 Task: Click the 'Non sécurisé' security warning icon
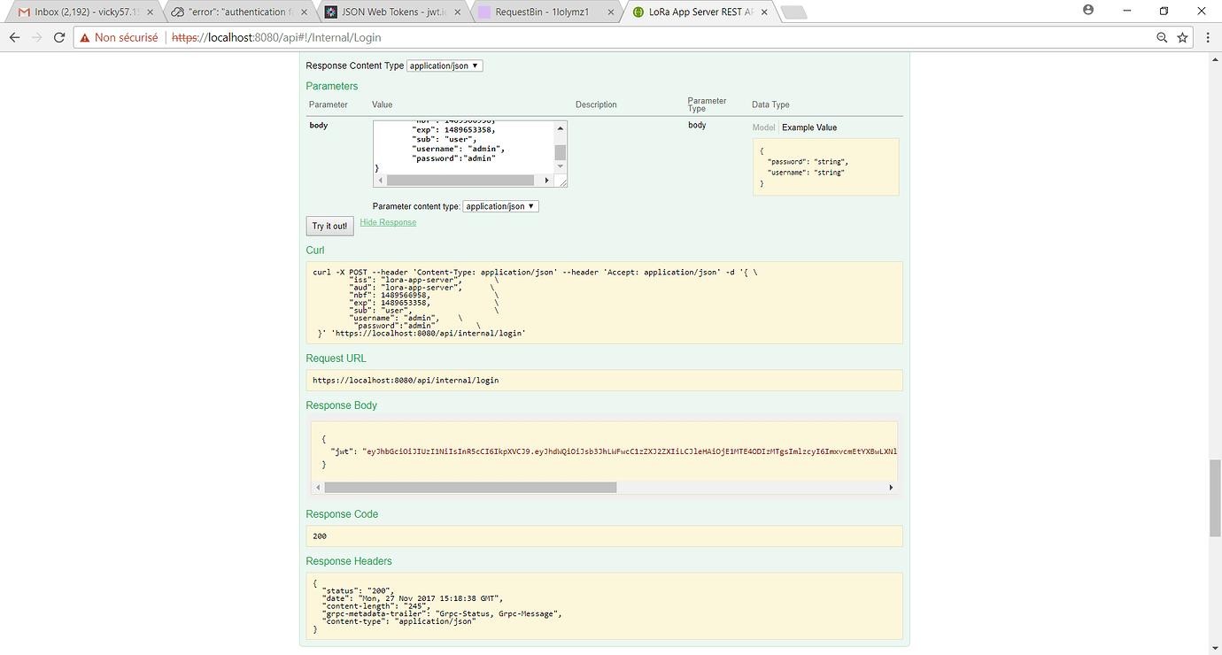85,38
